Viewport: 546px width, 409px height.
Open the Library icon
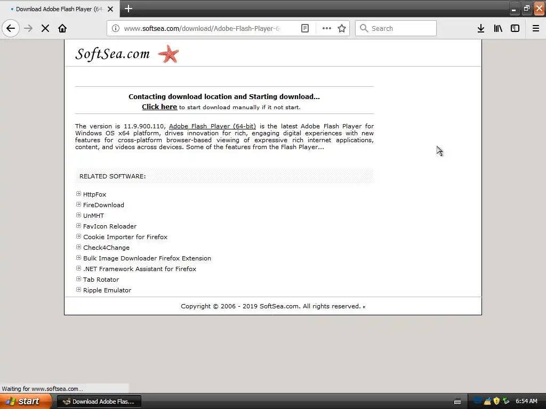pos(498,28)
